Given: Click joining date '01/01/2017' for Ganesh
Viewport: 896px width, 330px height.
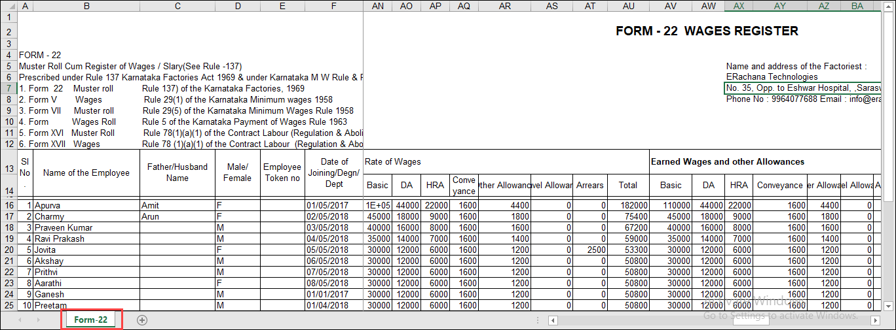Looking at the screenshot, I should tap(334, 294).
